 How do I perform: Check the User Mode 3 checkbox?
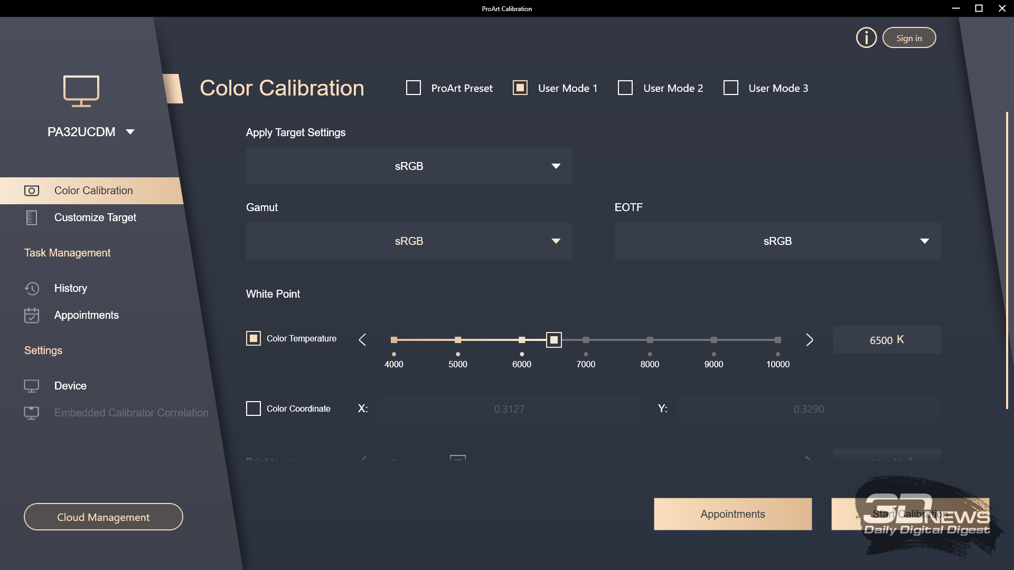(731, 88)
